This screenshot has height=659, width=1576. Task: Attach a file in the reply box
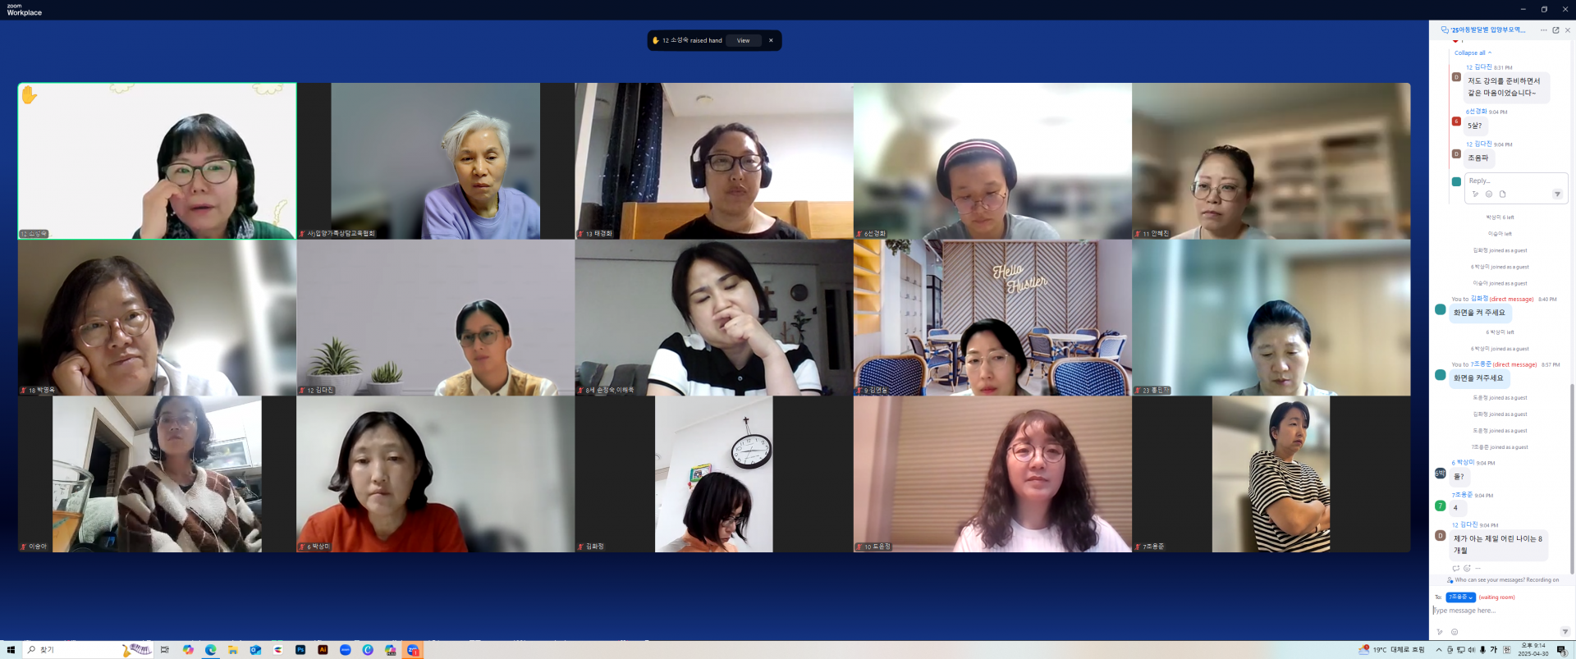click(x=1503, y=194)
